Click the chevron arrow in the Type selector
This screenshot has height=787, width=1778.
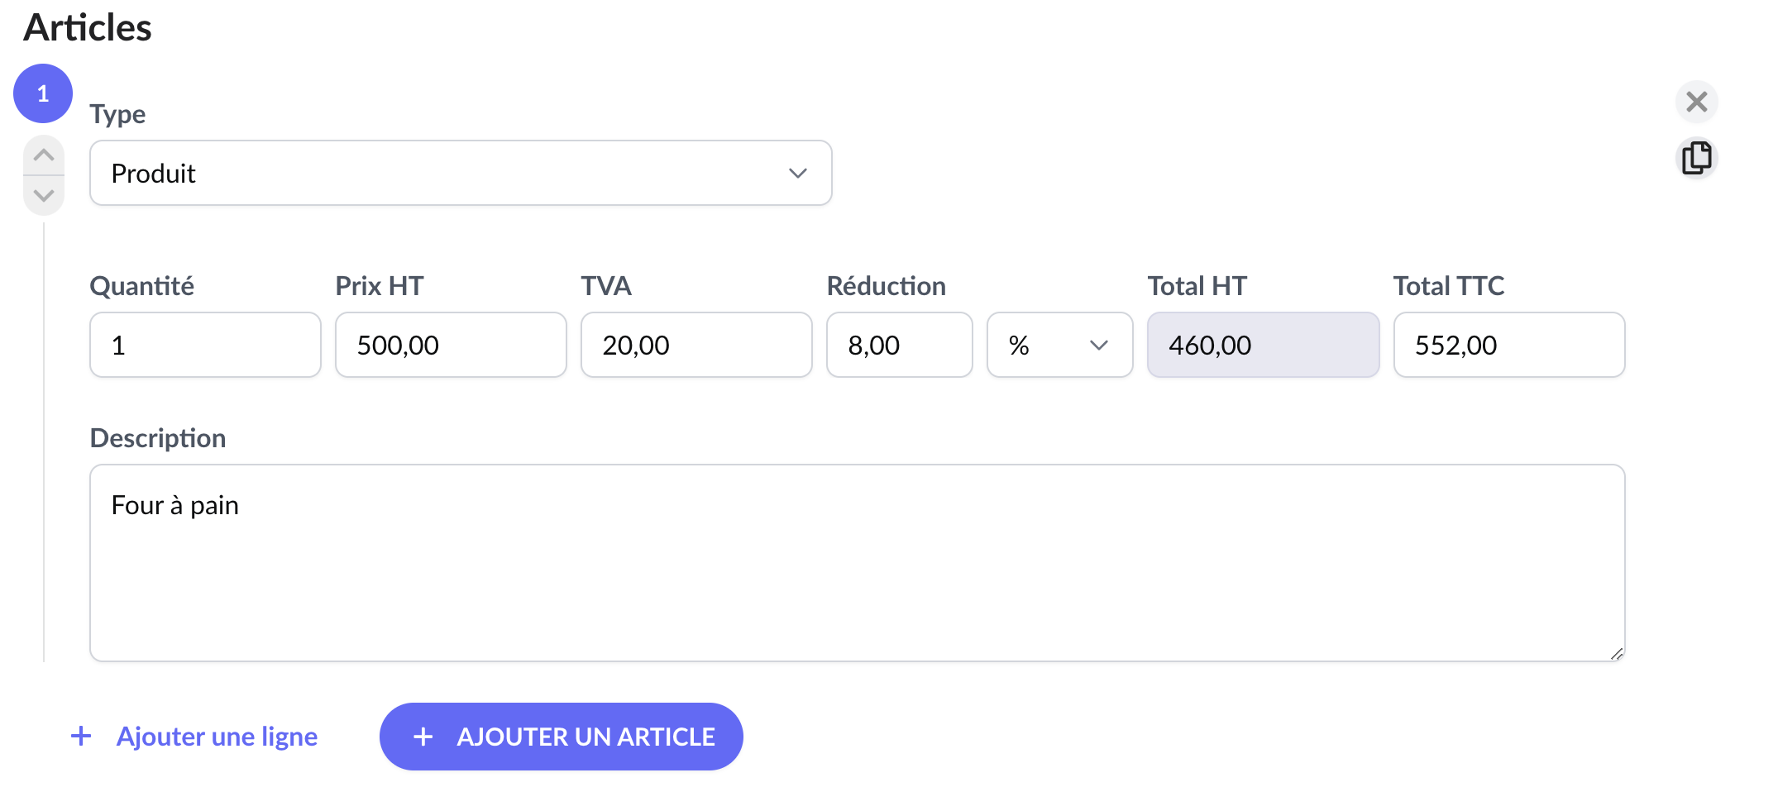point(797,173)
